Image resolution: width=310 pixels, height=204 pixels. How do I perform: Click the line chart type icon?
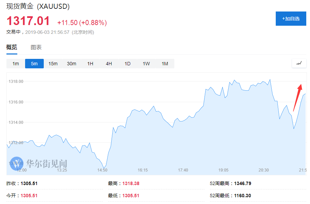pyautogui.click(x=299, y=63)
